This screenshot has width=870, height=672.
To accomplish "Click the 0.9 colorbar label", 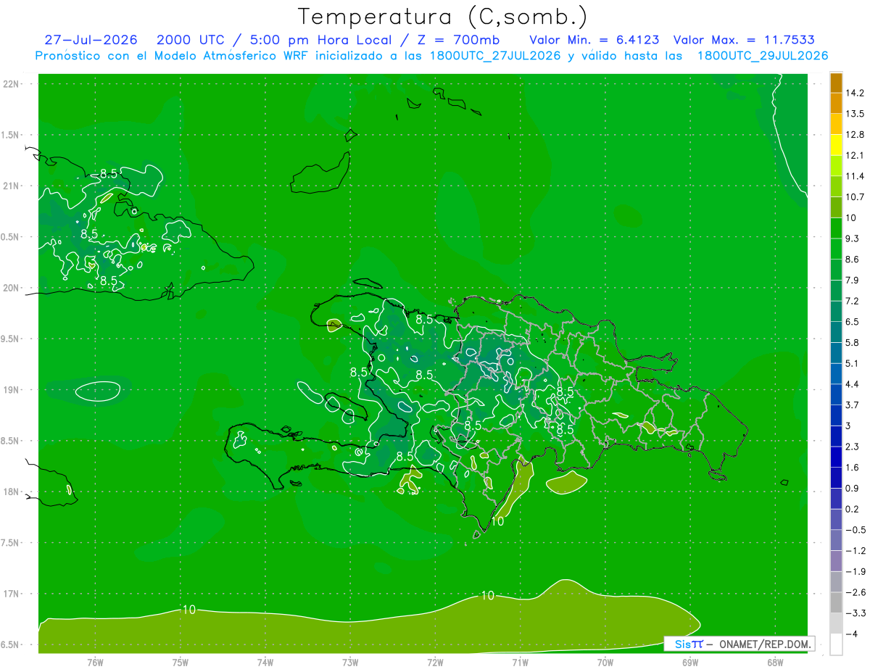I will point(852,489).
